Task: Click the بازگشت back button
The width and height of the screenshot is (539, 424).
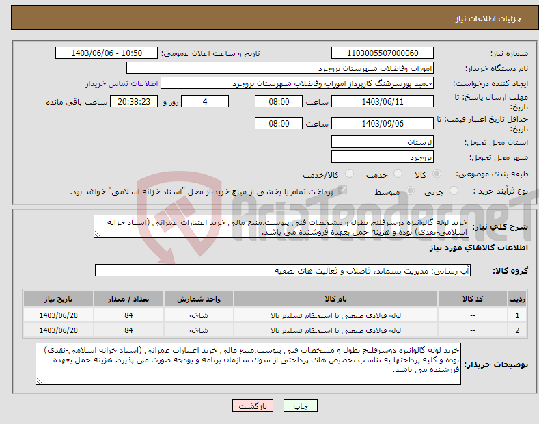Action: click(x=253, y=406)
